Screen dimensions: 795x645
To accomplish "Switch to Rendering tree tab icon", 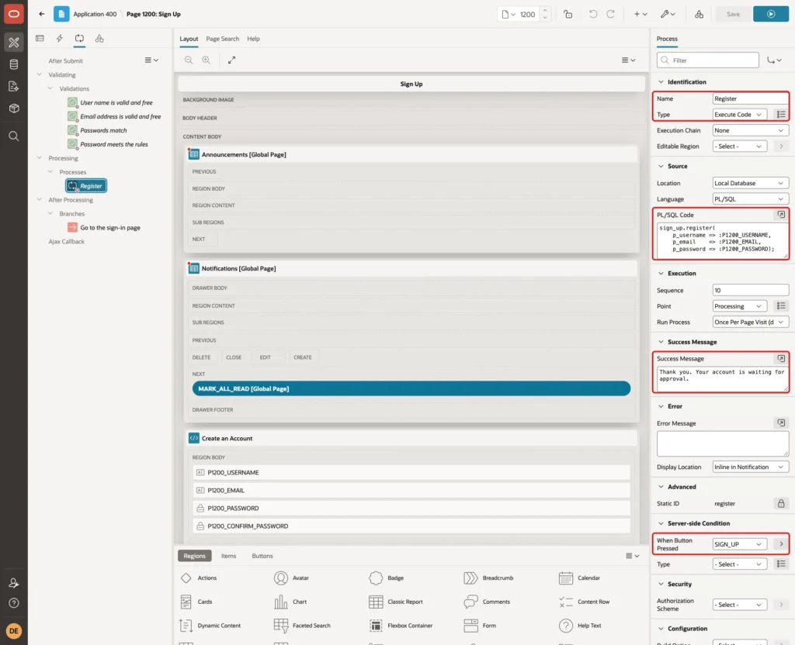I will click(x=40, y=39).
